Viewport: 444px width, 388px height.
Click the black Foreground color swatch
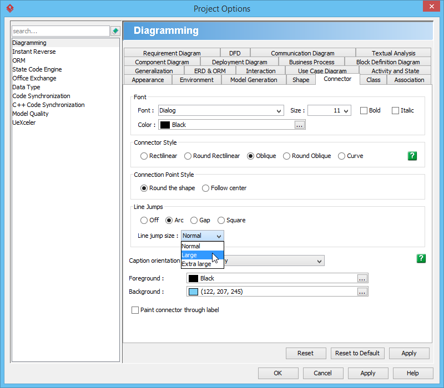[x=193, y=279]
